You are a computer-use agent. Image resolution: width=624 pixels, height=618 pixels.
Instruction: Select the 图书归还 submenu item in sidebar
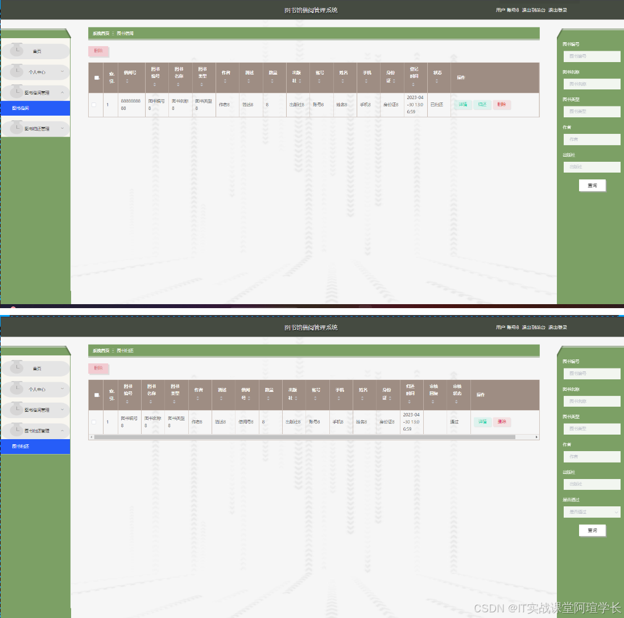click(x=35, y=446)
